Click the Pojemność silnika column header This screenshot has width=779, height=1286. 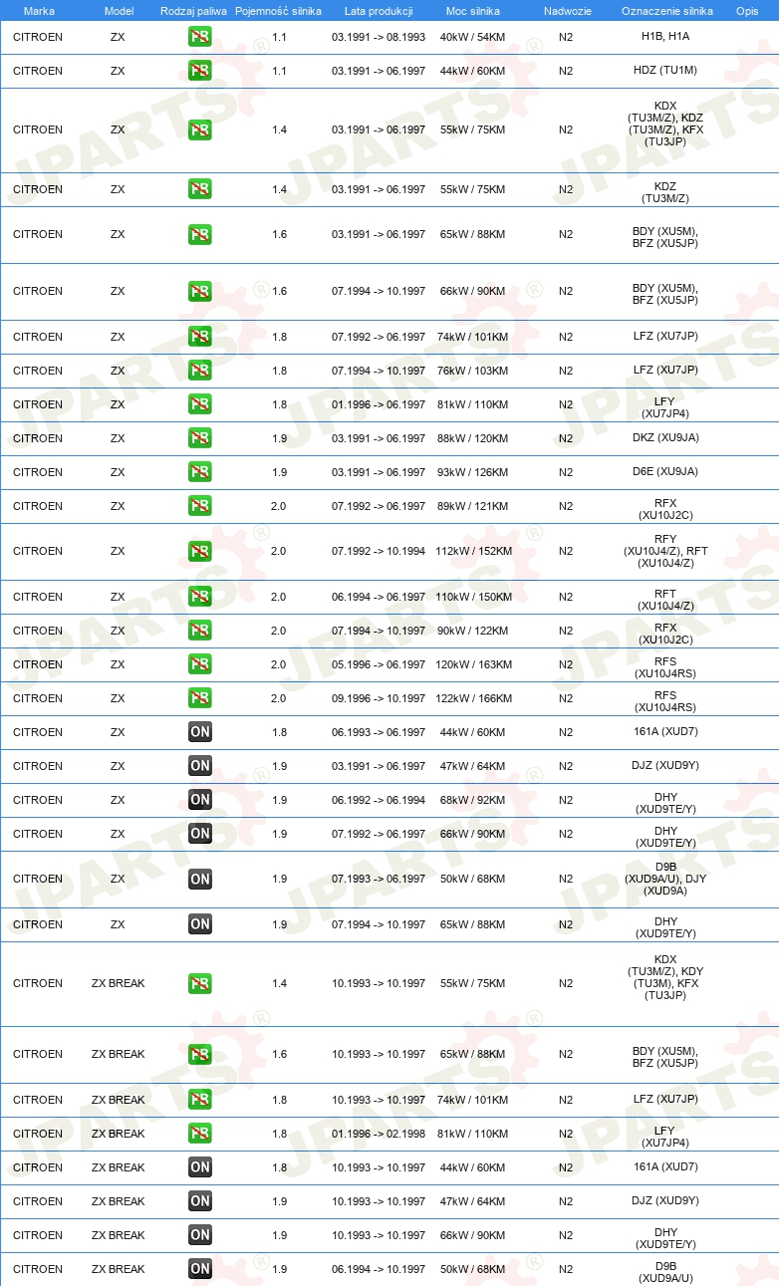[x=278, y=11]
